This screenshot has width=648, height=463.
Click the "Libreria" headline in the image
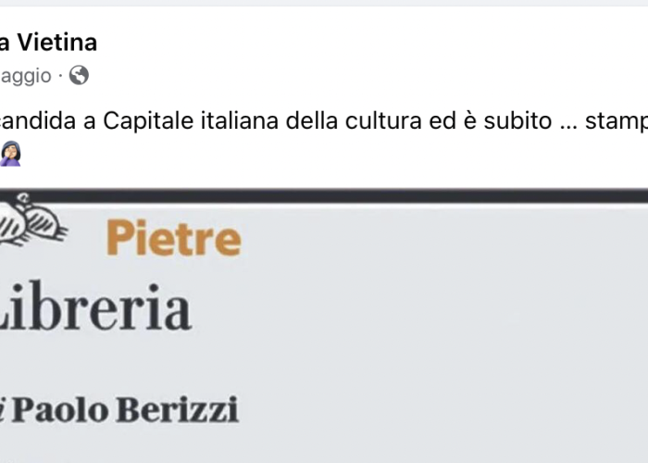pyautogui.click(x=95, y=307)
